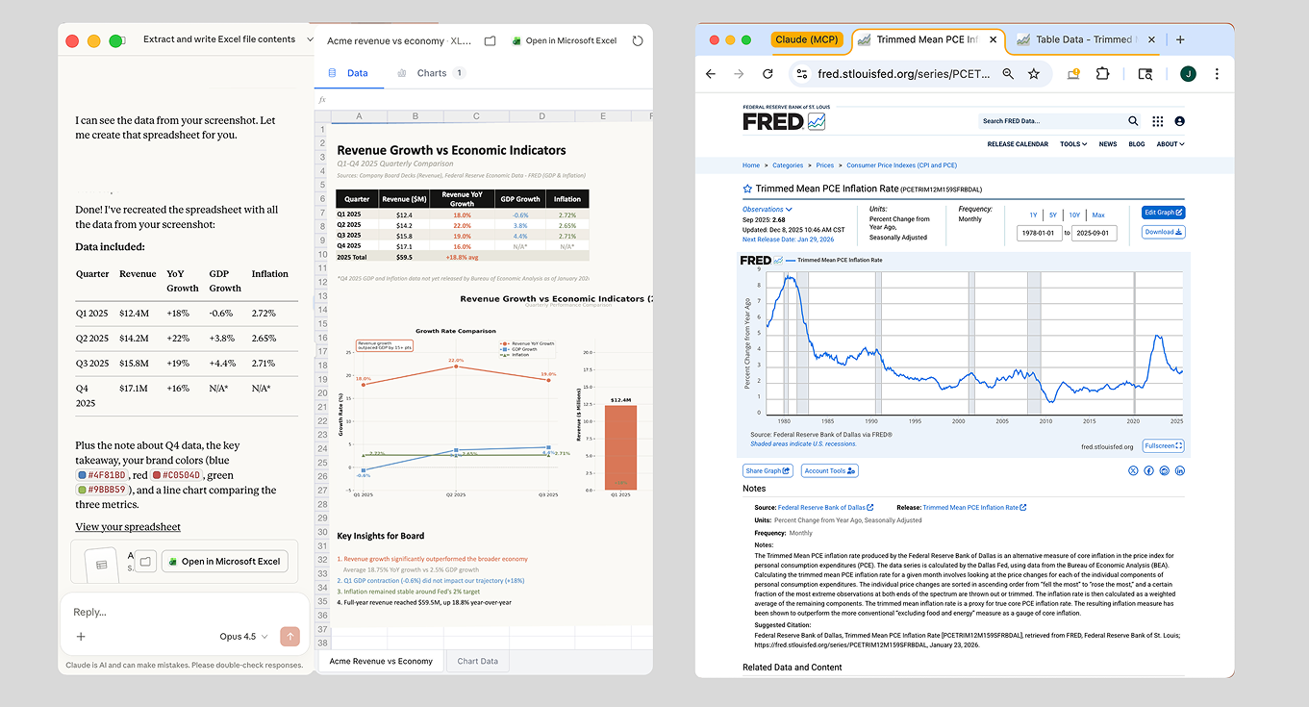
Task: Set the graph range to 1Y
Action: point(1033,215)
